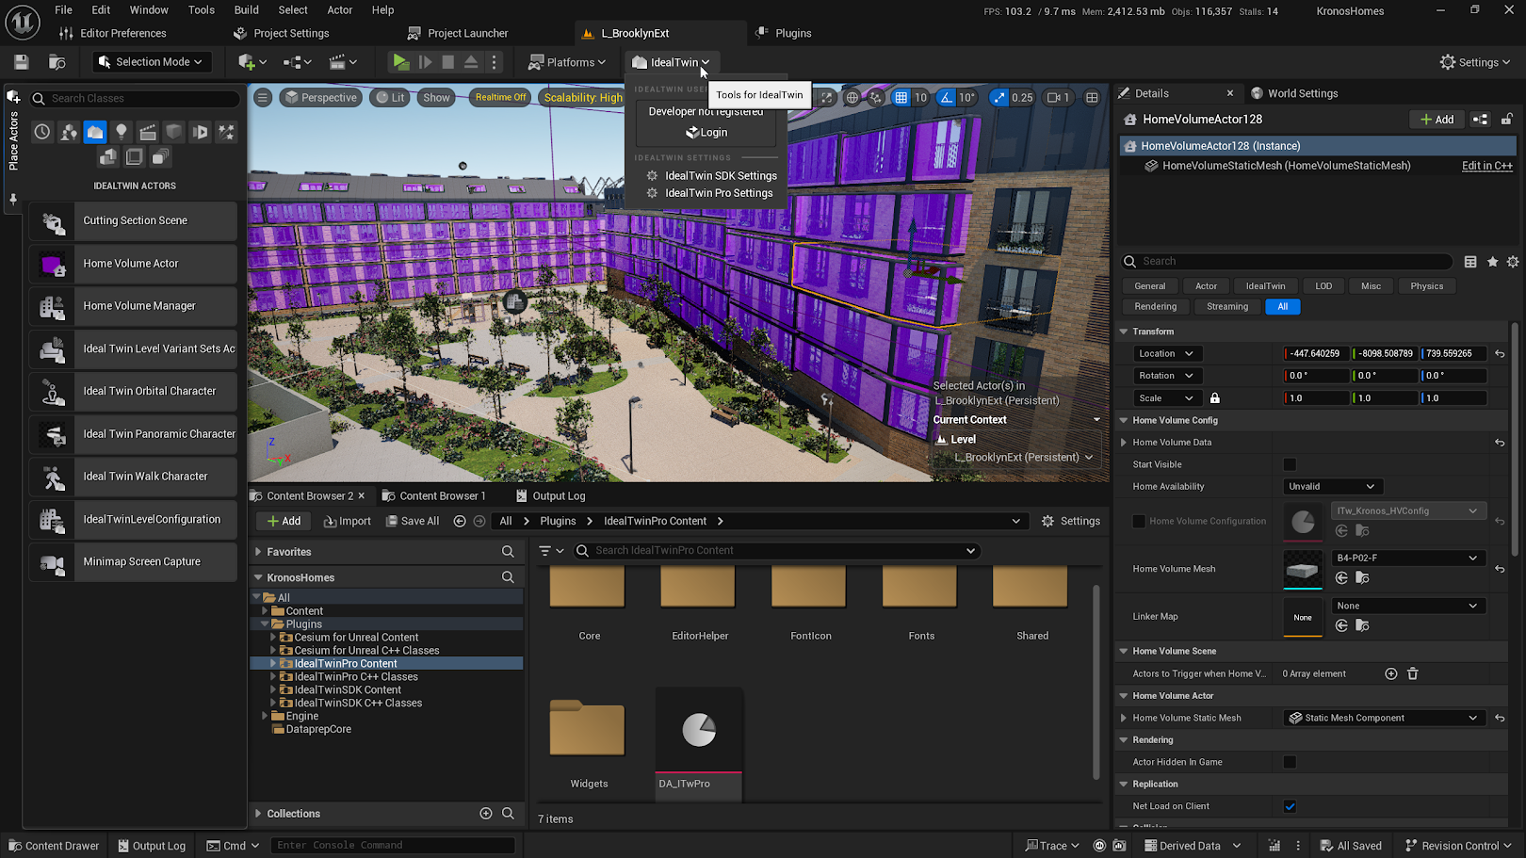Collapse the Transform section in Details
This screenshot has height=858, width=1526.
[x=1124, y=332]
